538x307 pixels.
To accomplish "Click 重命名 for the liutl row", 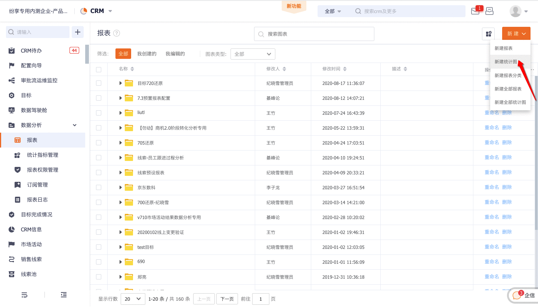I will coord(492,113).
